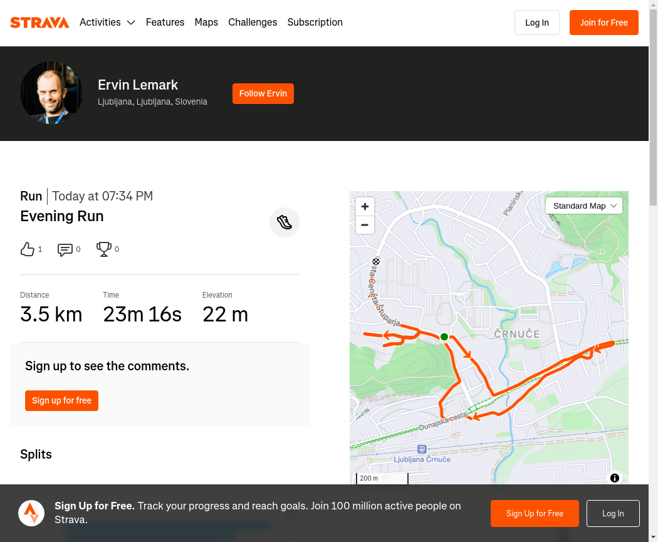The height and width of the screenshot is (542, 658).
Task: Click the Ljubljana Črnuče train station icon
Action: pyautogui.click(x=422, y=449)
